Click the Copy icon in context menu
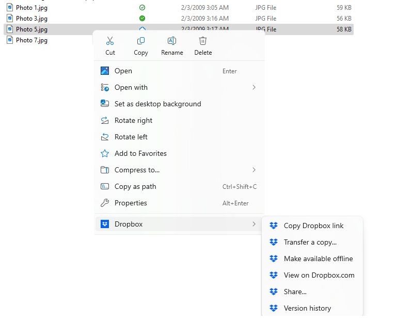Screen dimensions: 413x322 click(141, 41)
